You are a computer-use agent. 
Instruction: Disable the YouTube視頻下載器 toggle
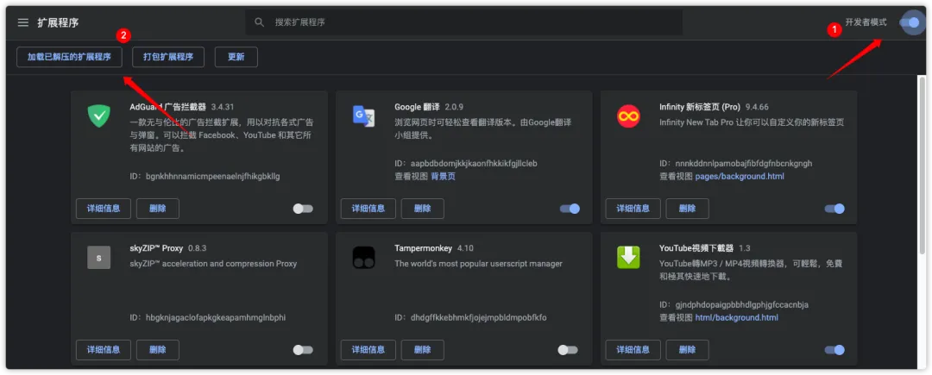pos(834,350)
